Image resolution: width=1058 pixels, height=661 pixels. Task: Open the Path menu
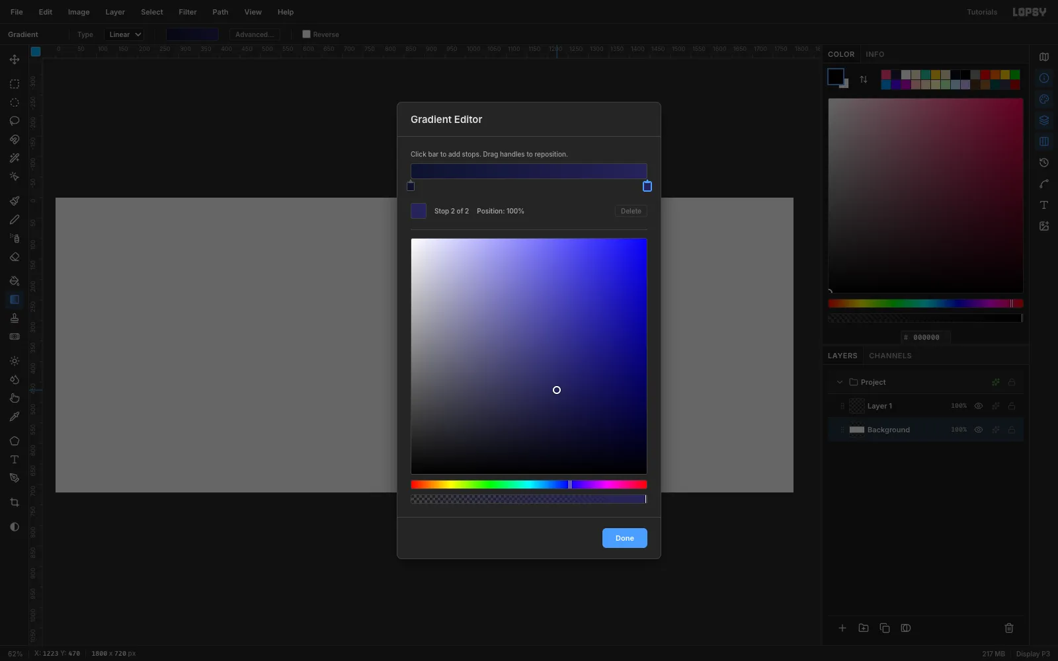(x=220, y=12)
